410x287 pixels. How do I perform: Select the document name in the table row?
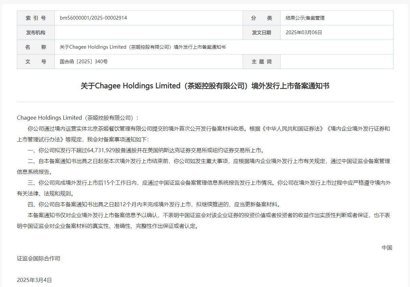click(x=143, y=47)
